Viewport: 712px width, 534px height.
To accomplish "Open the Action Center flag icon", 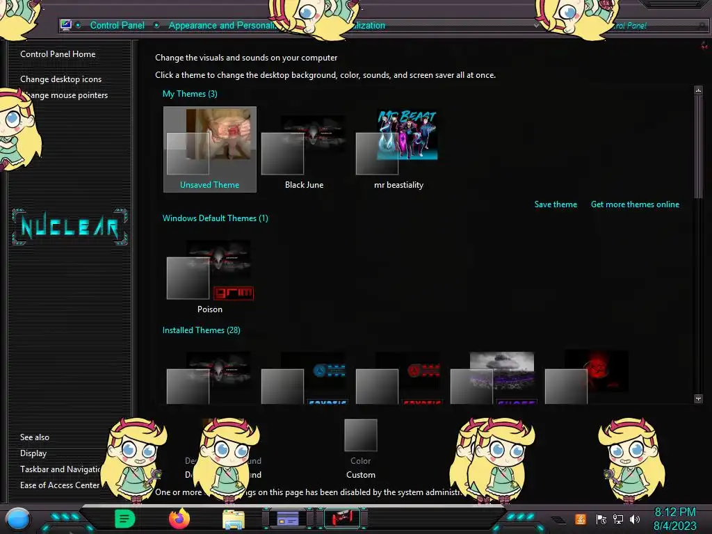I will tap(601, 519).
